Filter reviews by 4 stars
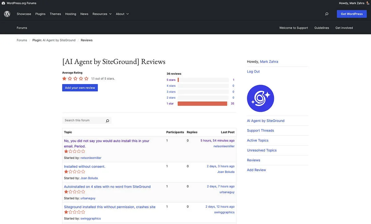This screenshot has height=224, width=371. (x=171, y=86)
